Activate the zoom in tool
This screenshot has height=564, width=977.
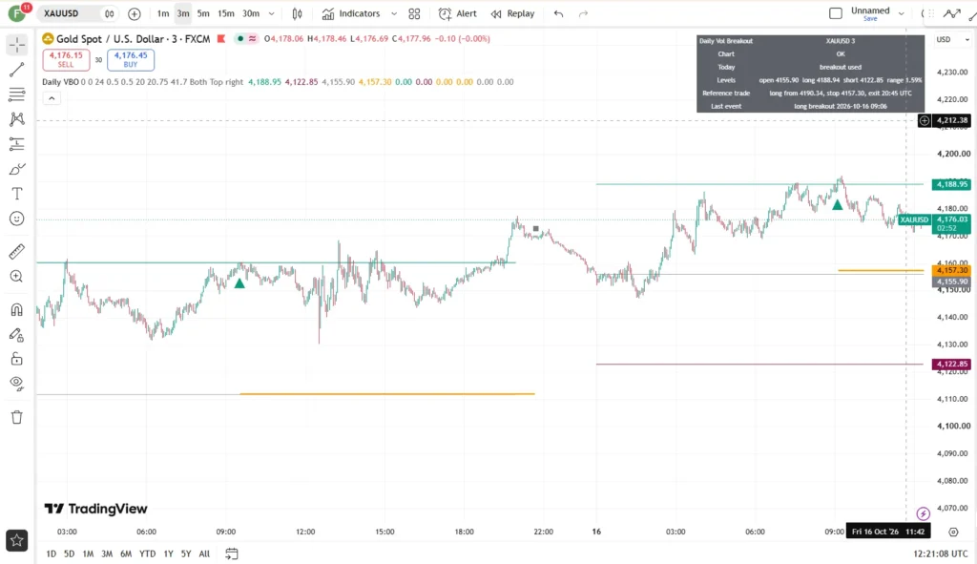tap(17, 277)
